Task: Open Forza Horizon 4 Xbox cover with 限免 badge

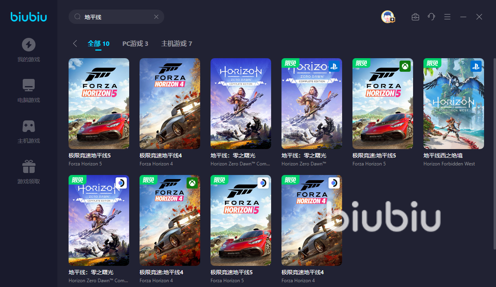Action: pos(170,220)
